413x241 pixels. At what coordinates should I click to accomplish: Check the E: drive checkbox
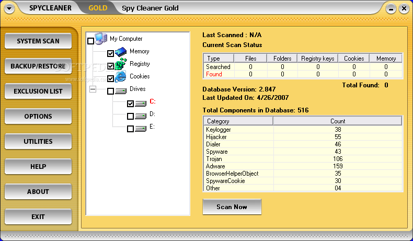(x=130, y=129)
